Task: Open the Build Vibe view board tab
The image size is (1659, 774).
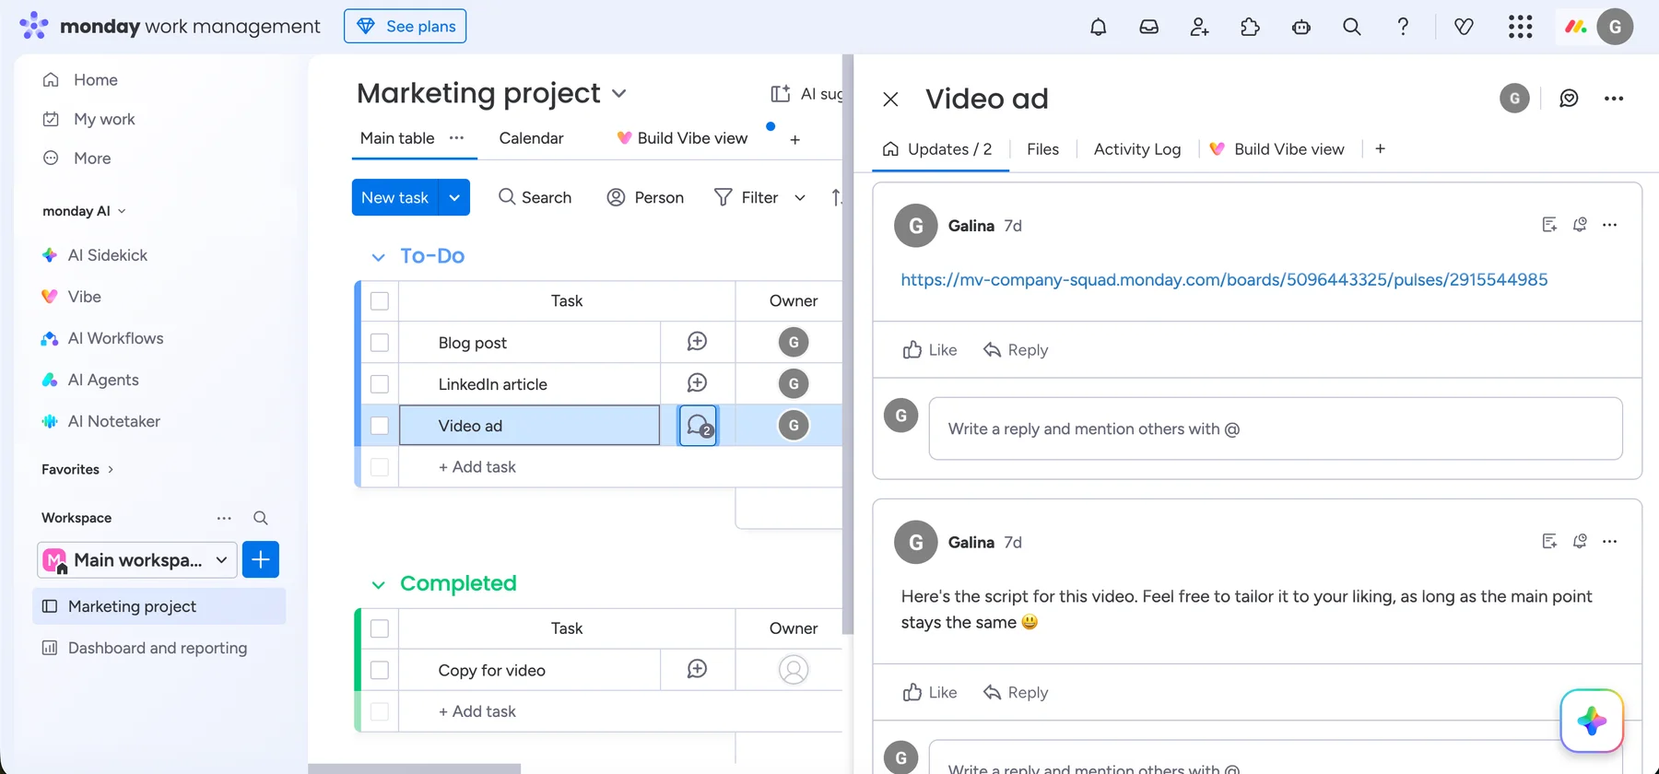Action: (x=682, y=138)
